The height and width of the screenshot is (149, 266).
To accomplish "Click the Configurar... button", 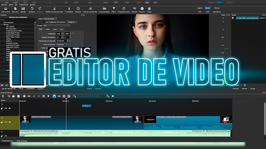I will (72, 22).
